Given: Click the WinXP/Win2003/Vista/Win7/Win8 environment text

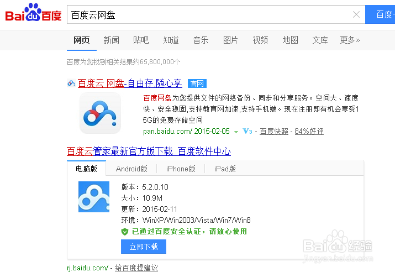Looking at the screenshot, I should click(x=197, y=221).
